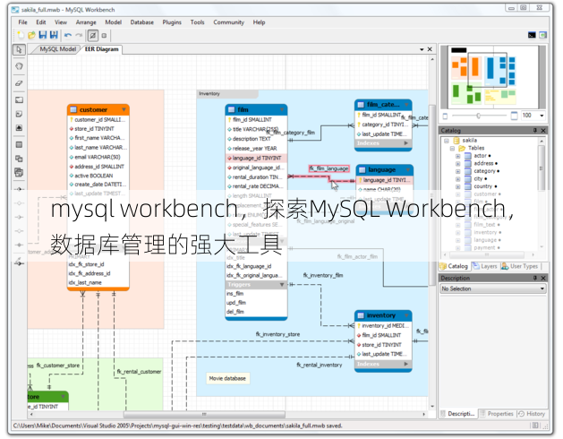Toggle the small square button beside grid toggle
This screenshot has height=439, width=563.
[104, 36]
